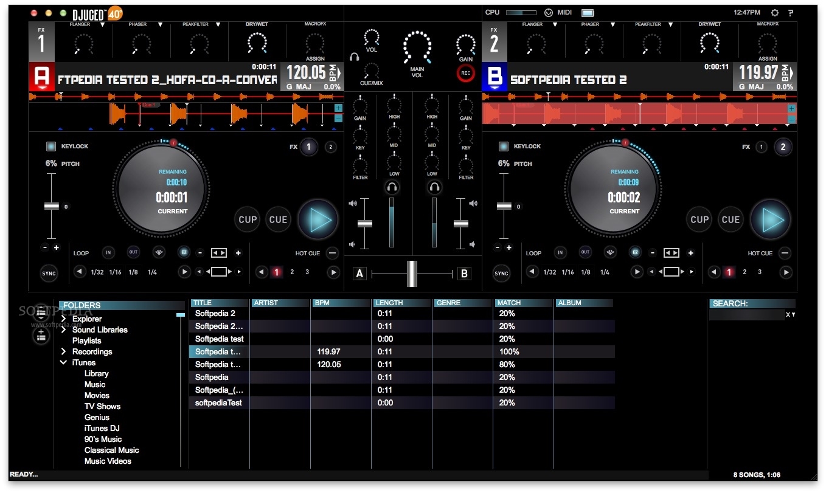The image size is (826, 493).
Task: Collapse the iTunes folder tree
Action: coord(63,363)
